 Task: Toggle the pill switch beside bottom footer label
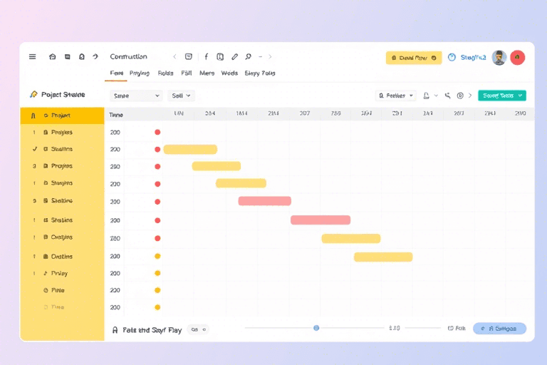(x=199, y=329)
